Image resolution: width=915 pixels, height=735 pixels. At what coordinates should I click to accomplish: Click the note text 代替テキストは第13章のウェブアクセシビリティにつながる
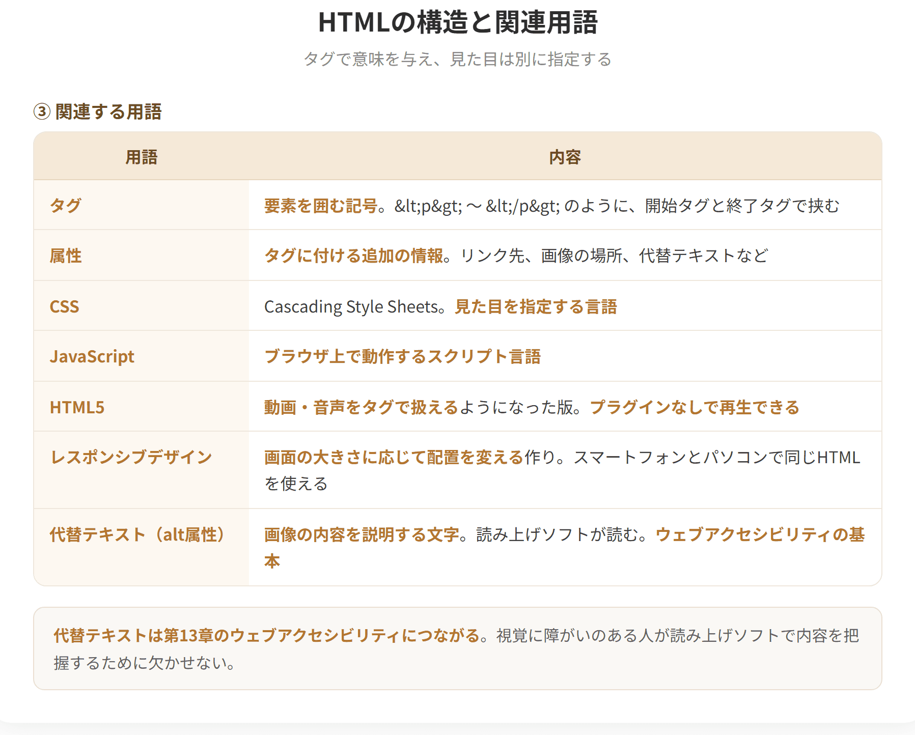pos(267,635)
